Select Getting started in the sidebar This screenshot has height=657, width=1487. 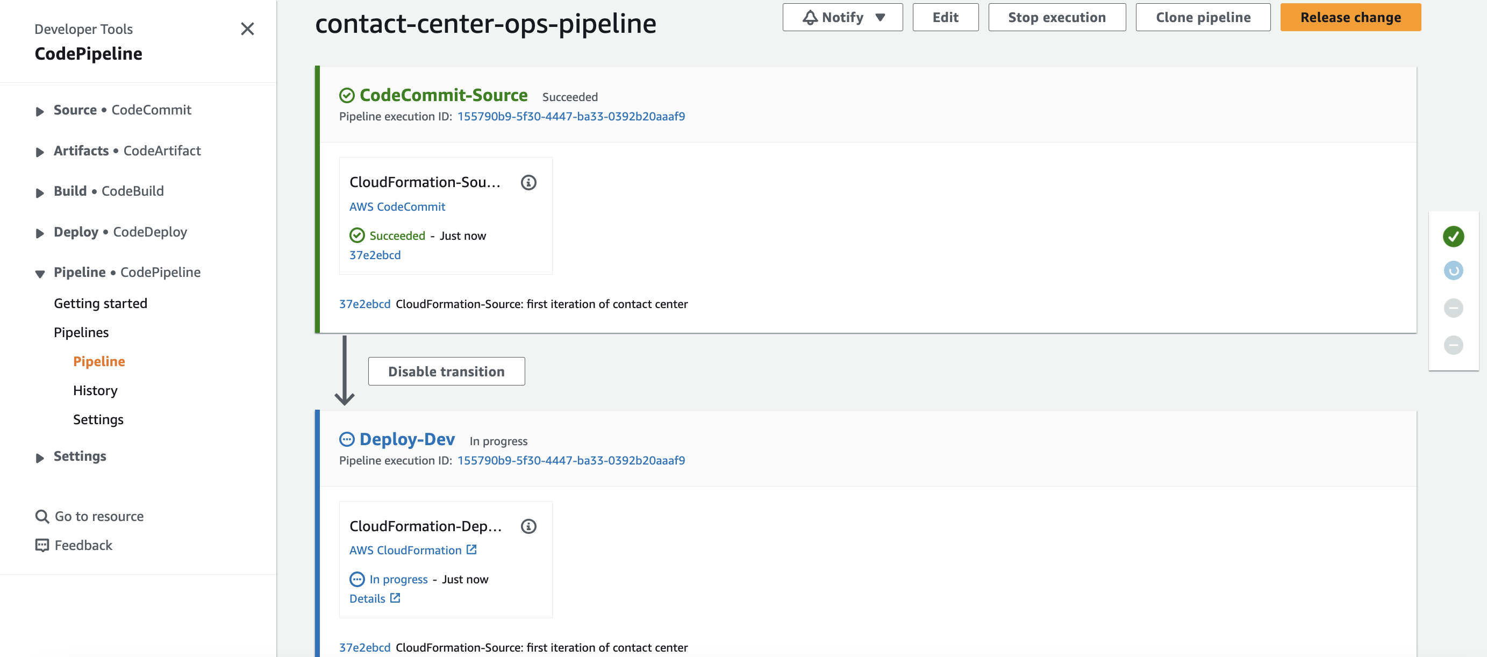click(101, 303)
